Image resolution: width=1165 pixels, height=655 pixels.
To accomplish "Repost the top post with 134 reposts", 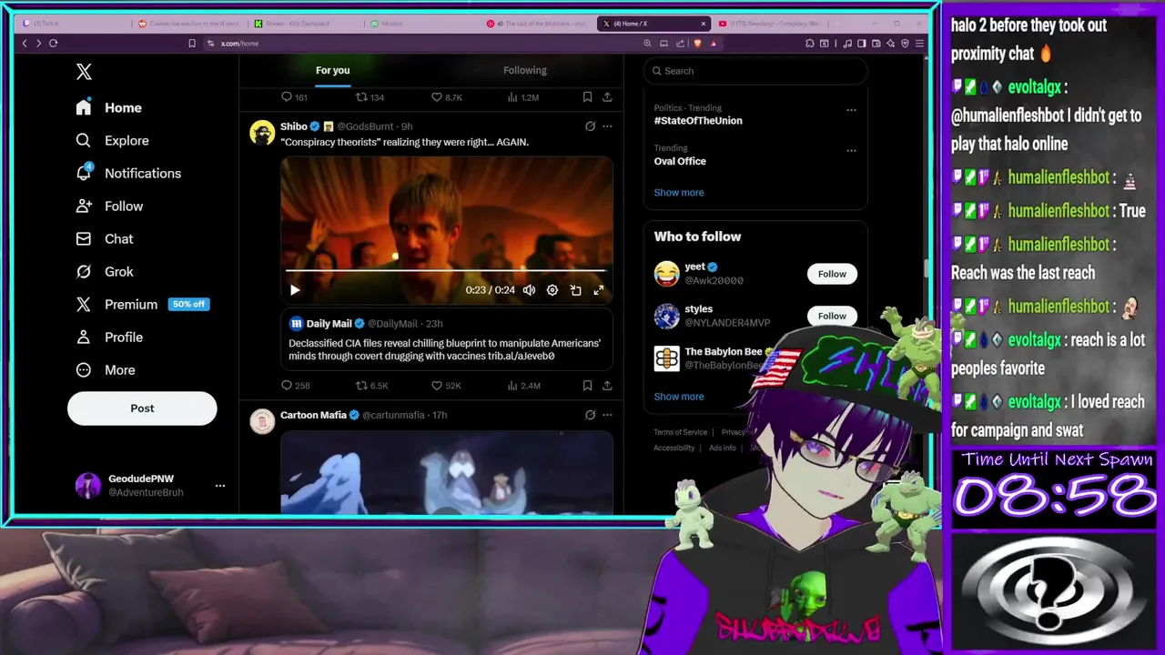I will pos(370,97).
